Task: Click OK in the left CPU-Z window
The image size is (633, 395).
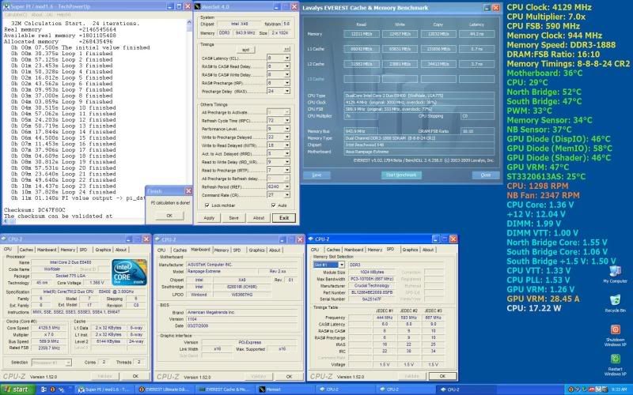Action: coord(135,376)
